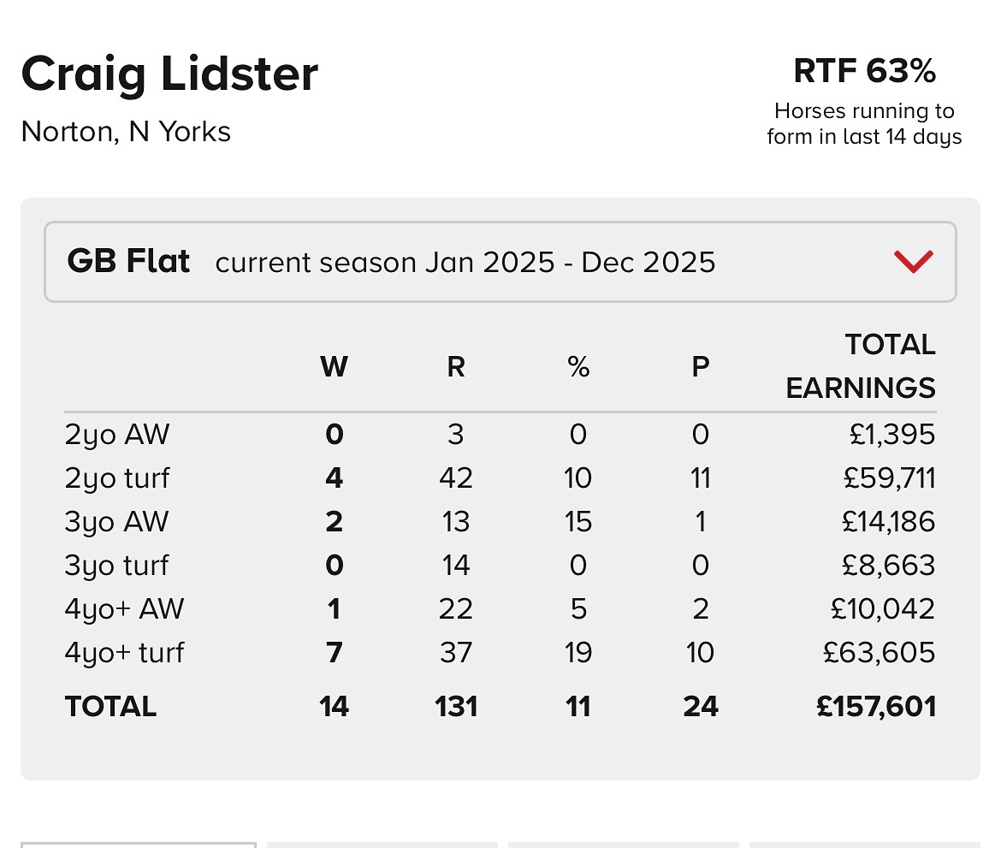Click the R column header
The height and width of the screenshot is (848, 1001).
[x=456, y=366]
